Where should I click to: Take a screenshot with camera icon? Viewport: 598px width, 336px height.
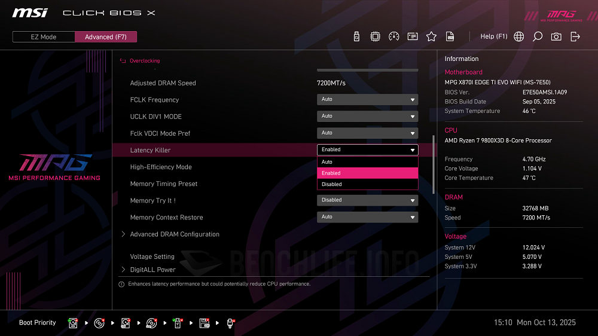pos(556,36)
